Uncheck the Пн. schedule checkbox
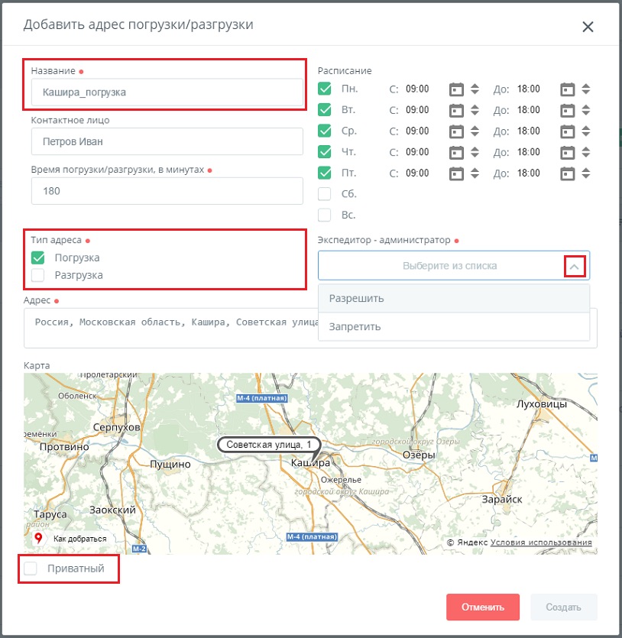 coord(324,89)
